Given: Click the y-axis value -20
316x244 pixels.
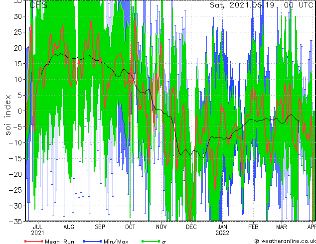Looking at the screenshot, I should pyautogui.click(x=15, y=174).
